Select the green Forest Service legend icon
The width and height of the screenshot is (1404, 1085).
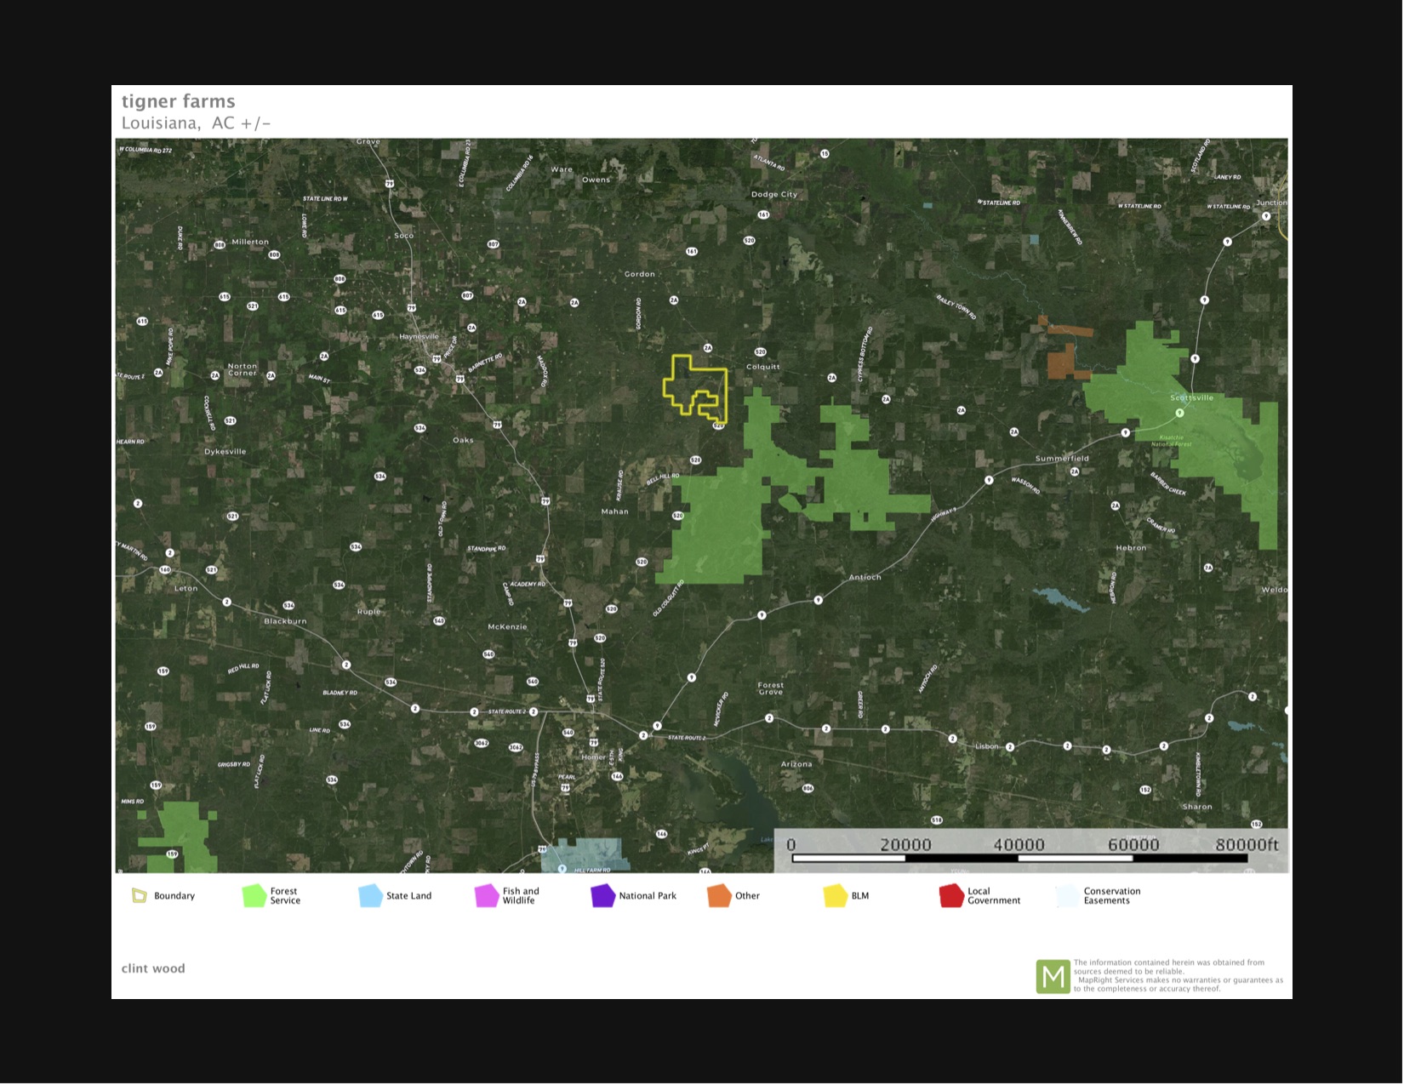(x=254, y=896)
